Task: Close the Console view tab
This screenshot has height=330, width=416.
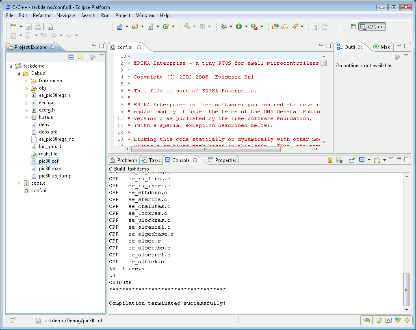Action: coord(195,160)
